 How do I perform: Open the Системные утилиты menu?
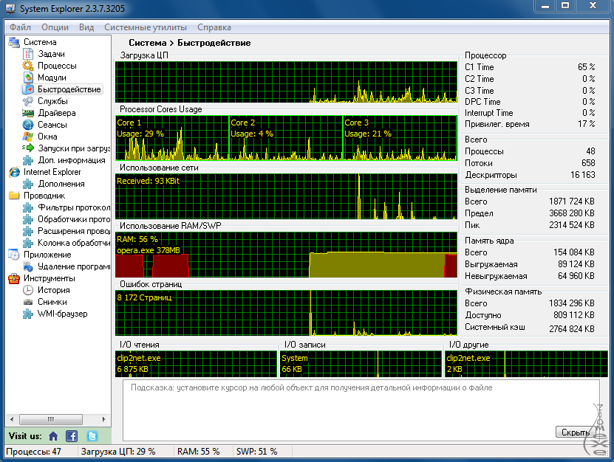[146, 27]
